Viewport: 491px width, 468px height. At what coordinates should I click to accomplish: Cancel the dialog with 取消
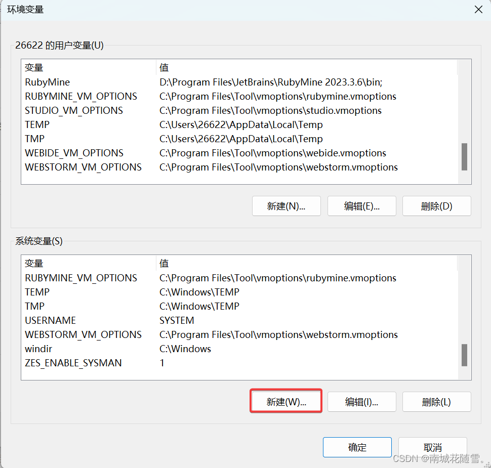click(x=432, y=447)
